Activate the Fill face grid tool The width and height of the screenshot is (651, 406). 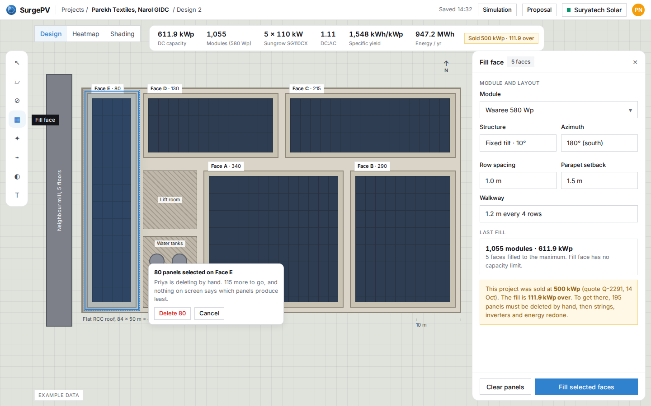click(x=17, y=120)
